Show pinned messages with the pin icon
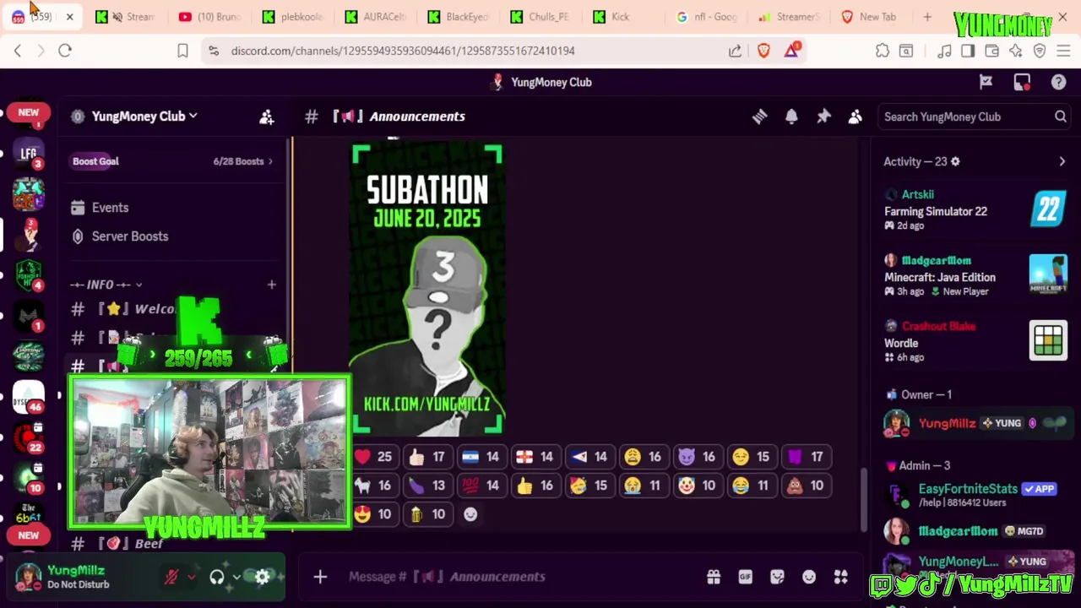The height and width of the screenshot is (608, 1081). pyautogui.click(x=823, y=117)
